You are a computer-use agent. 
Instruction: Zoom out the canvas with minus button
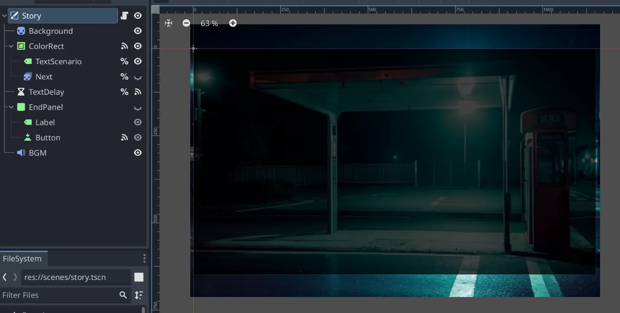pyautogui.click(x=186, y=23)
